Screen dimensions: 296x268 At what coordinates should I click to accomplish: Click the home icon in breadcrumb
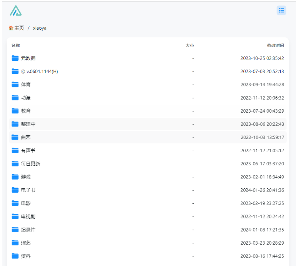point(11,28)
